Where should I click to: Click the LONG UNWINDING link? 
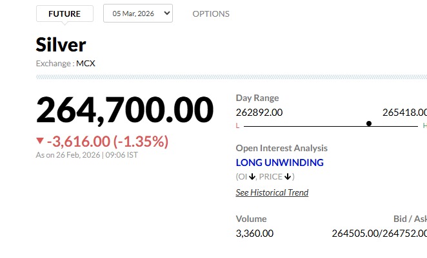(x=279, y=163)
